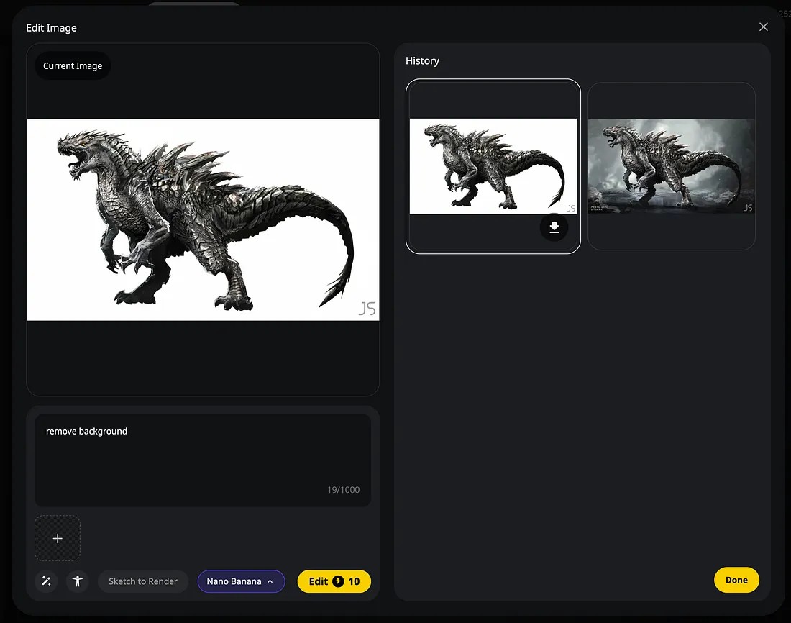Select the white-background dragon history thumbnail
Image resolution: width=791 pixels, height=623 pixels.
(x=493, y=166)
